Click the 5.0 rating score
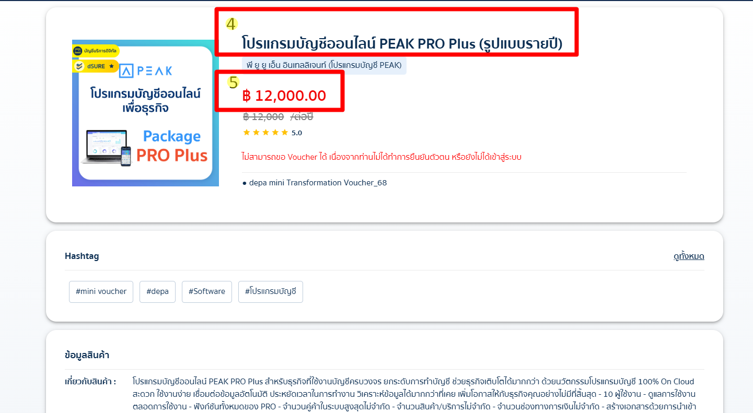Image resolution: width=753 pixels, height=413 pixels. [297, 133]
